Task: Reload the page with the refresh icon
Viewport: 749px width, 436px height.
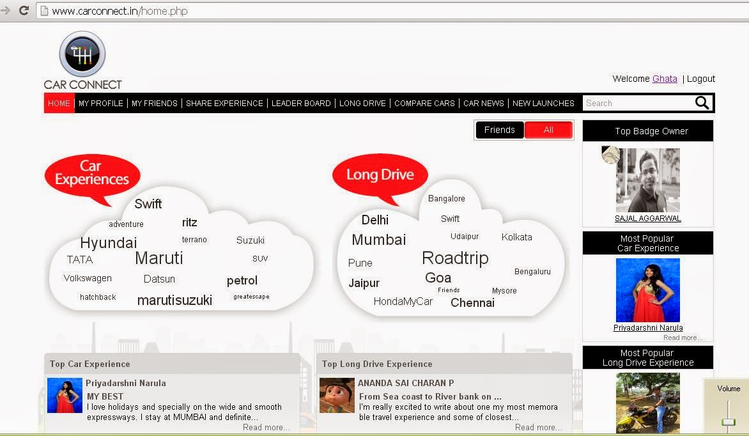Action: [24, 10]
